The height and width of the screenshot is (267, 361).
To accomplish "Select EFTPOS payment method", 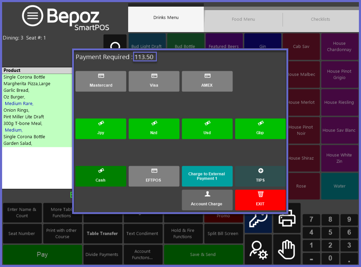I will [154, 176].
